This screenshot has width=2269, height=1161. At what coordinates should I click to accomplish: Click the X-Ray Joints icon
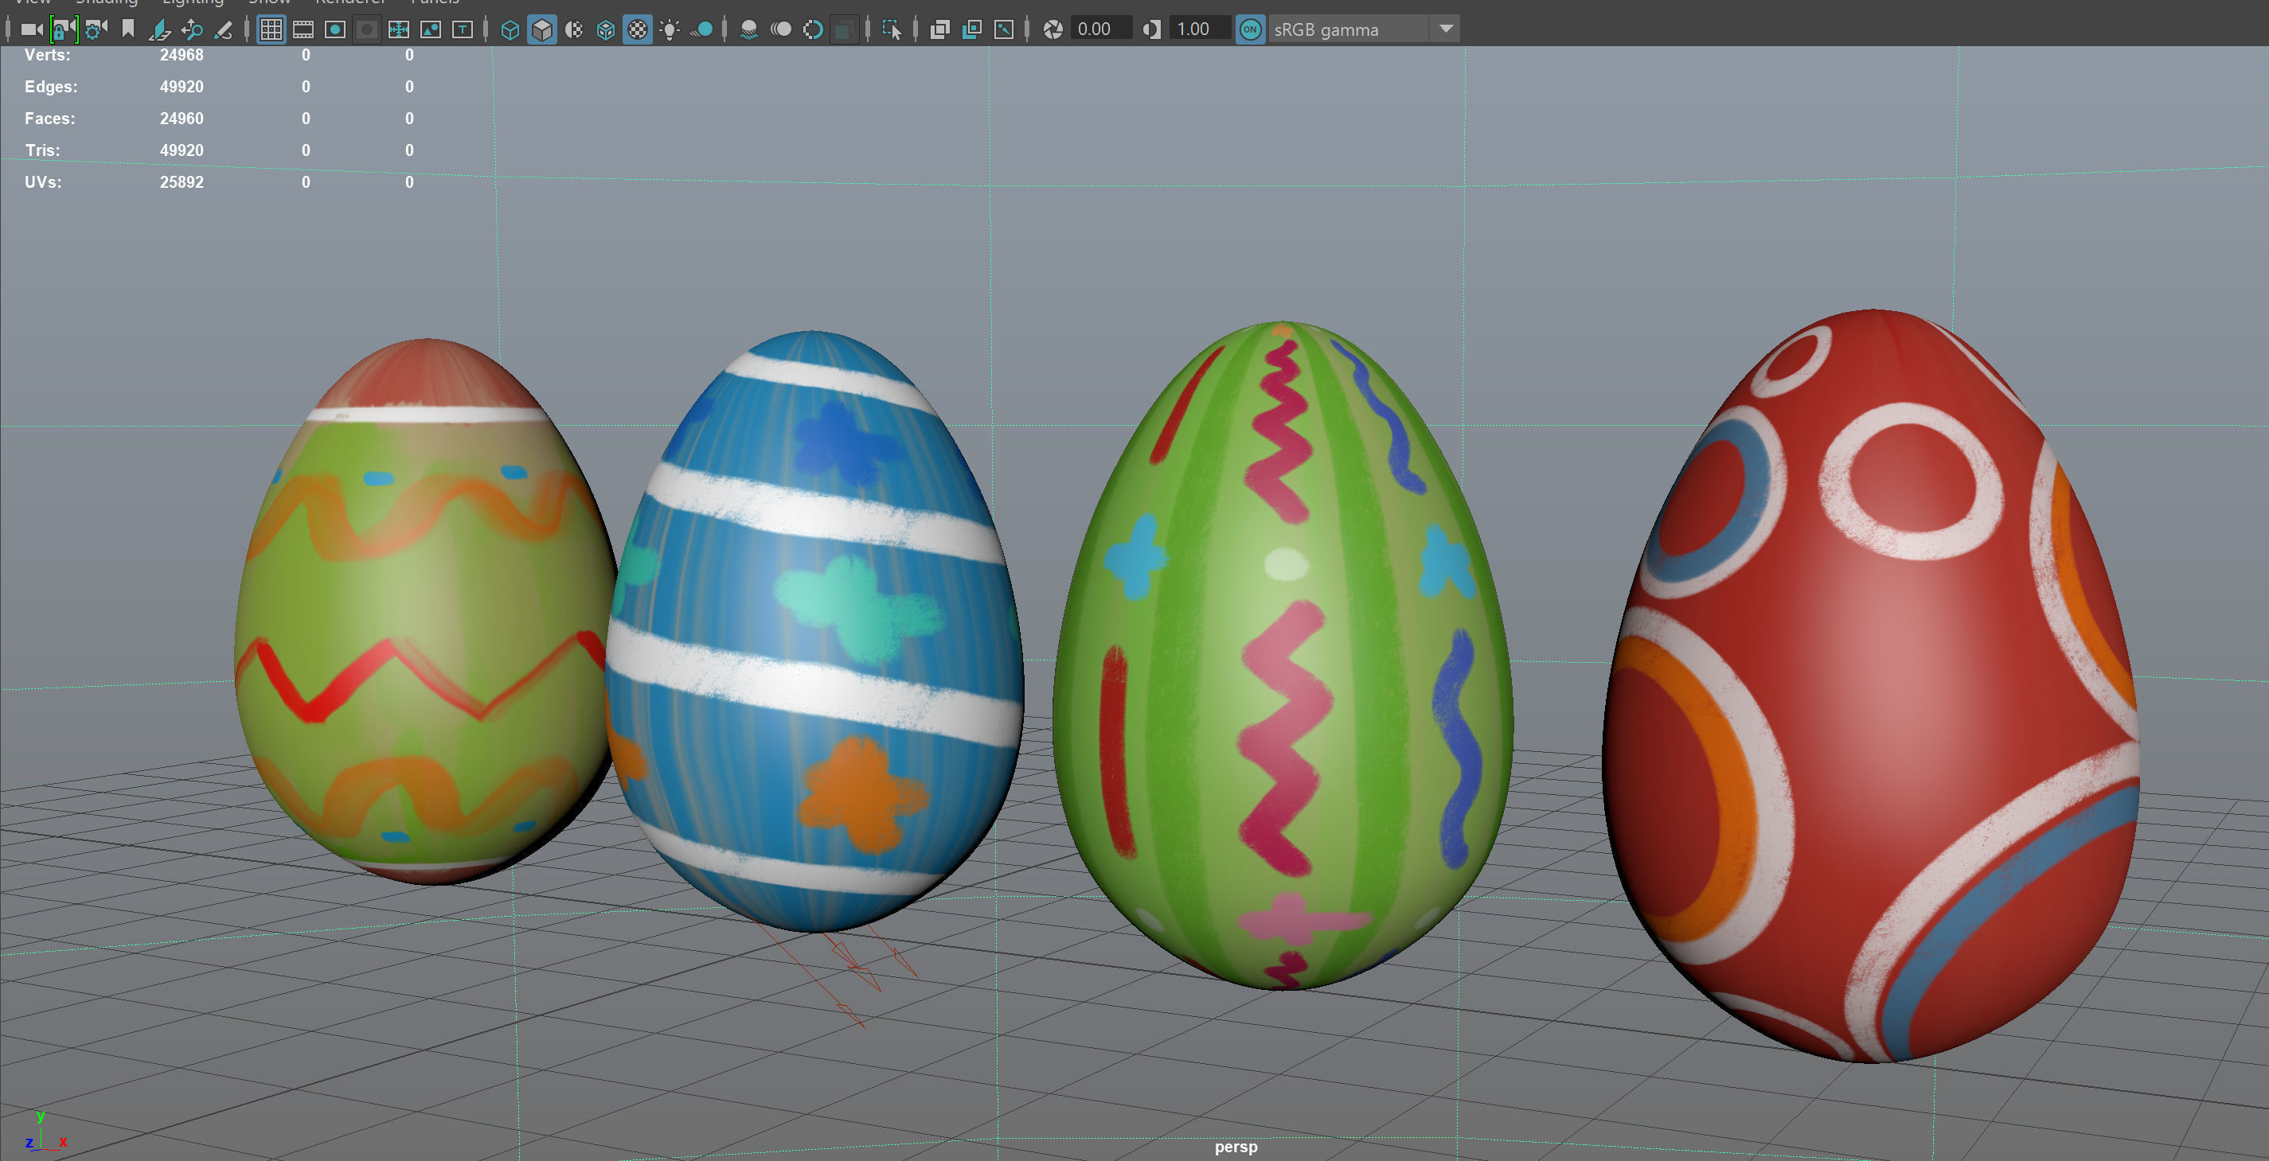[1004, 29]
